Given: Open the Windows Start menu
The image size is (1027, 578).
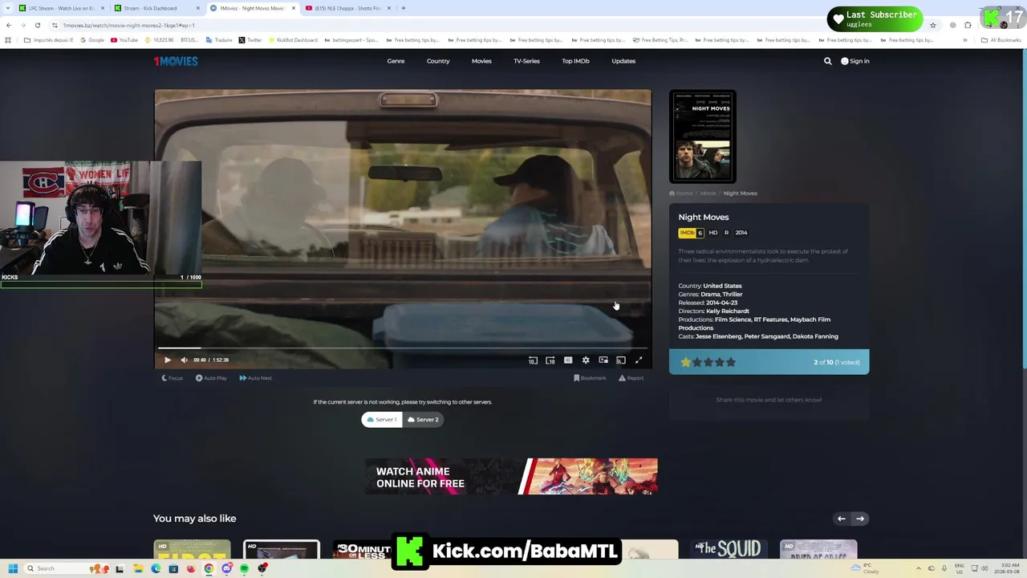Looking at the screenshot, I should tap(13, 568).
